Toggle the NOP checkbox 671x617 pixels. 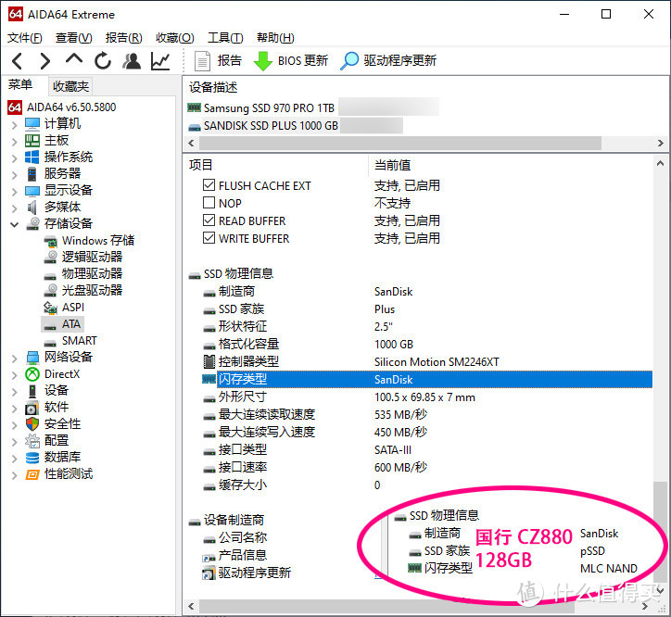click(x=209, y=202)
